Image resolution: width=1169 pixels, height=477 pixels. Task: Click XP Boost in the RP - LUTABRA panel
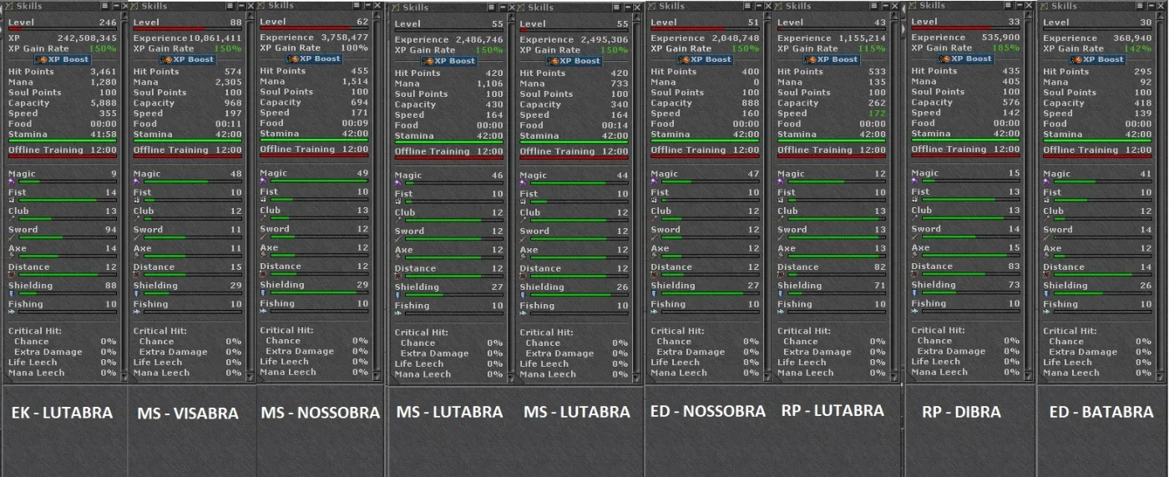[832, 59]
